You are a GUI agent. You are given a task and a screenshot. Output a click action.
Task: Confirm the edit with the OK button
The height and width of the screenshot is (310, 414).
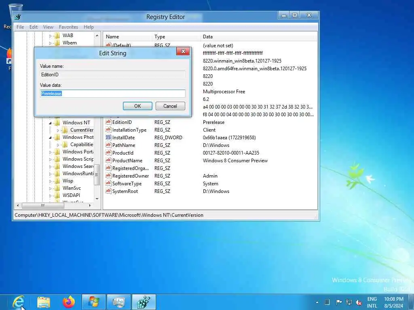click(x=137, y=106)
